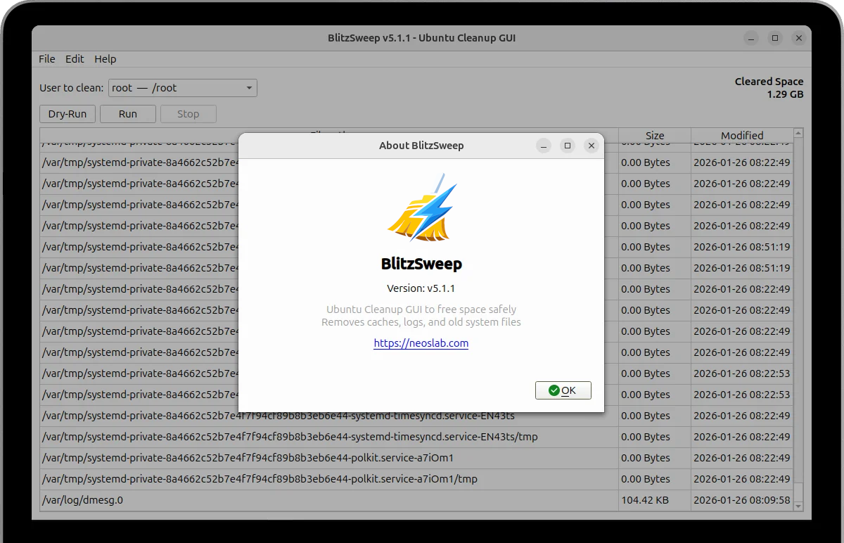Click the 104.42 KB size cell
Viewport: 844px width, 543px height.
(655, 500)
